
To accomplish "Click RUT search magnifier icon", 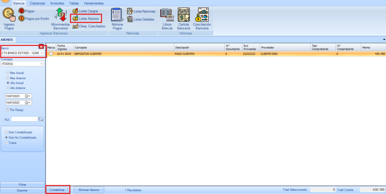I will 41,119.
